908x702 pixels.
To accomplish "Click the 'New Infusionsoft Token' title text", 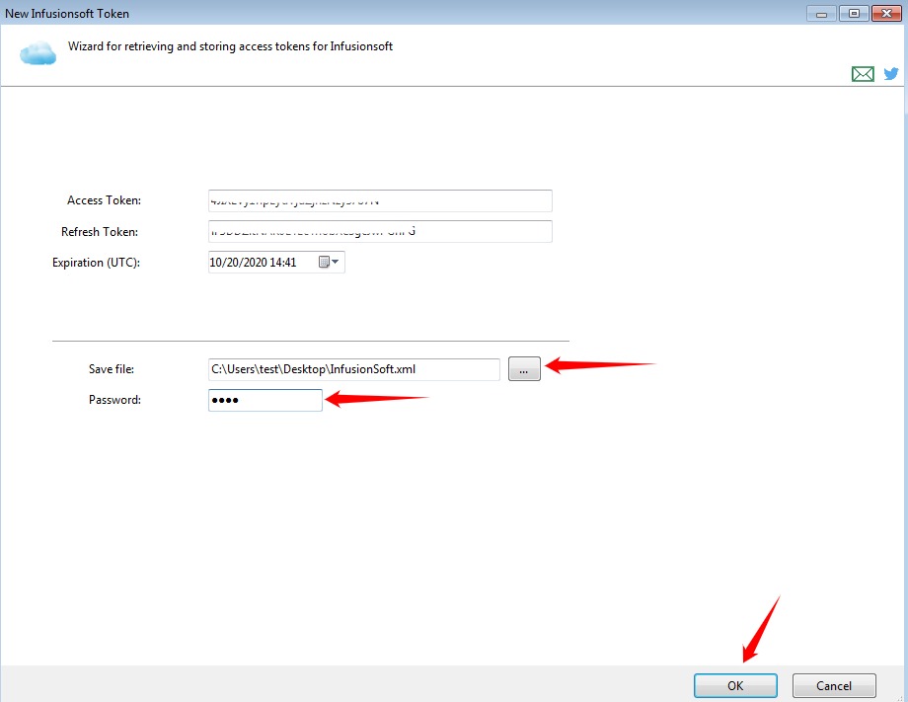I will pos(67,13).
